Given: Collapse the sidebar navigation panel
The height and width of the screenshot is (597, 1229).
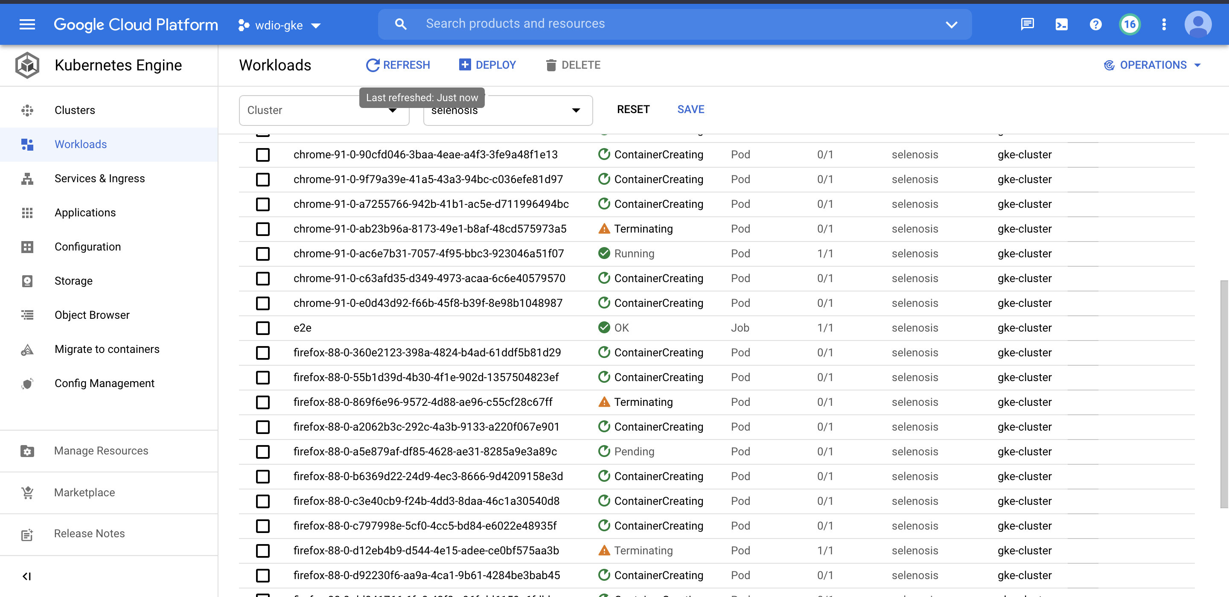Looking at the screenshot, I should 27,577.
